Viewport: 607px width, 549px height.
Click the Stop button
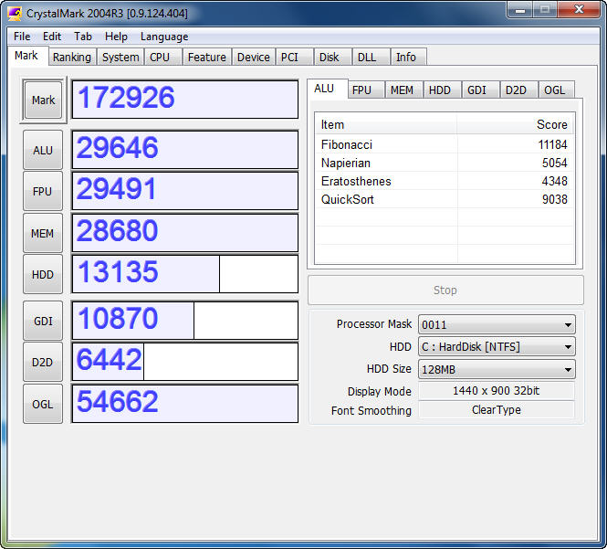[445, 290]
